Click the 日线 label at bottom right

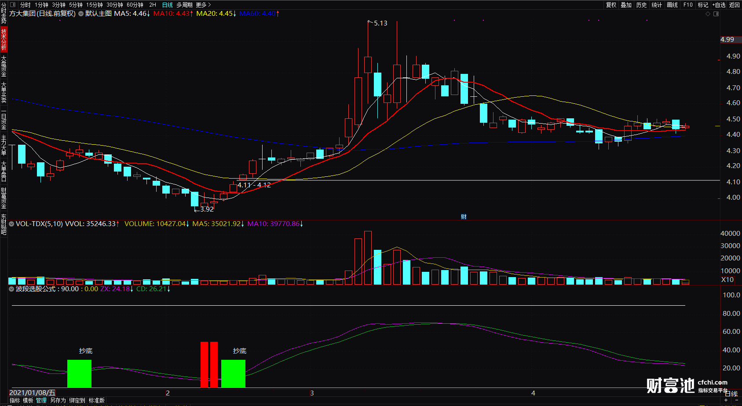pos(731,394)
